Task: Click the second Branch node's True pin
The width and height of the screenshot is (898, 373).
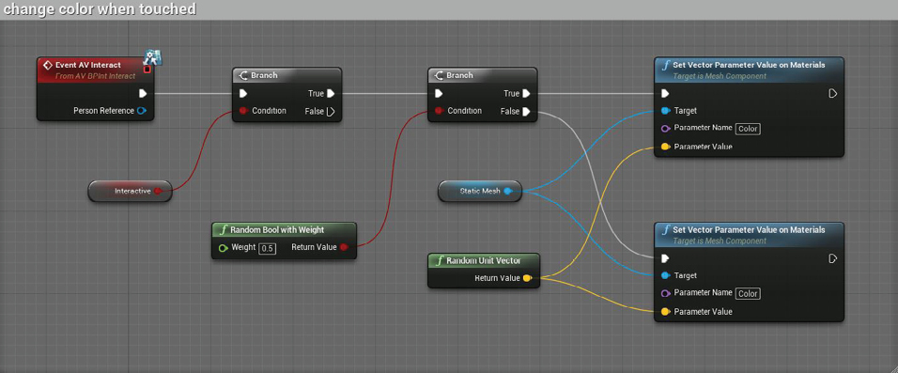Action: pyautogui.click(x=526, y=93)
